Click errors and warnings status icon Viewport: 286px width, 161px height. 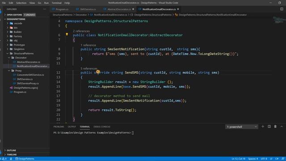(x=3, y=159)
